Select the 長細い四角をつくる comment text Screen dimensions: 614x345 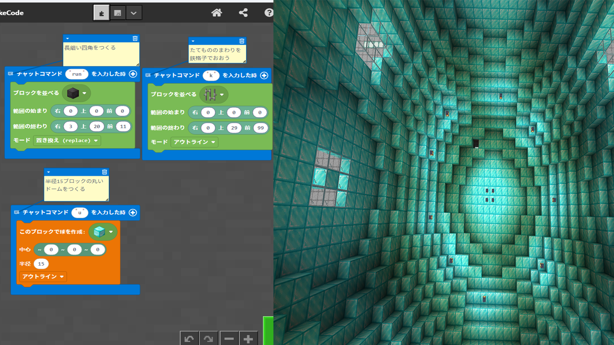pyautogui.click(x=90, y=48)
